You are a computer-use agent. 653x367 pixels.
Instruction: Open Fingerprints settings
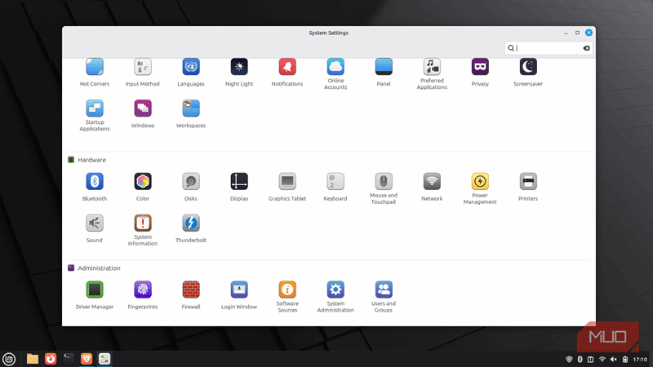click(x=143, y=290)
